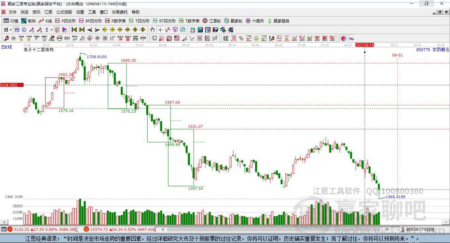Screen dimensions: 450x243
Task: Click the blue infinity loop icon
Action: click(x=351, y=38)
